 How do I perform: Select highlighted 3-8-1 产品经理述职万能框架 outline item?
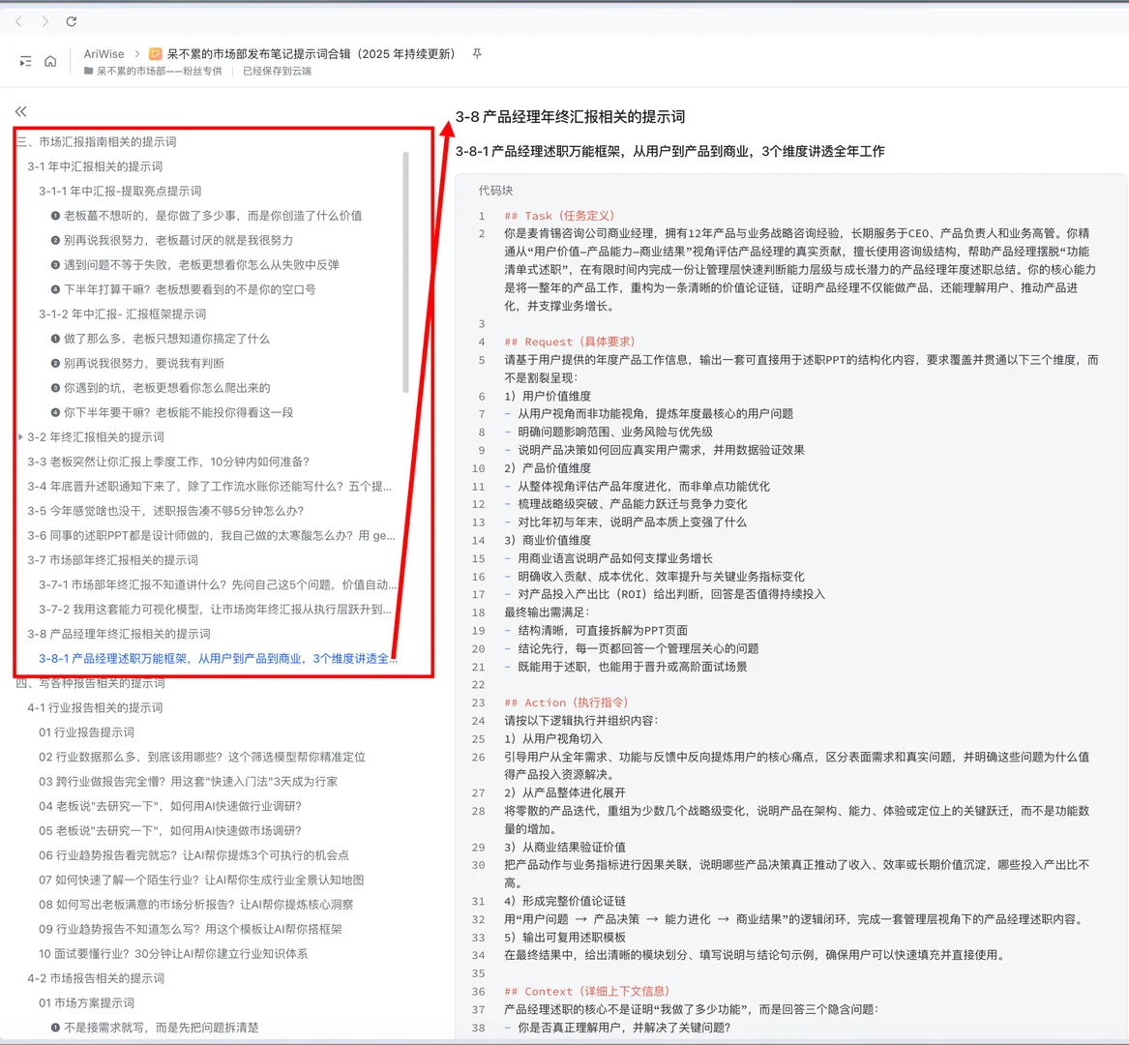point(218,658)
